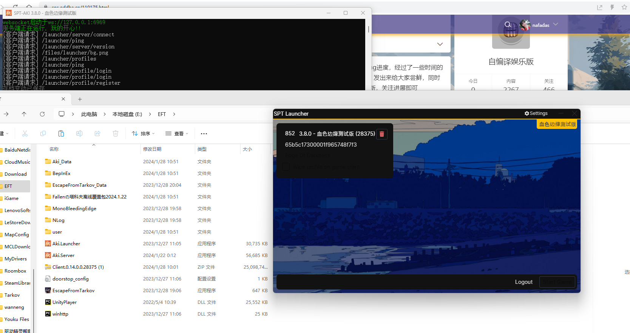Screen dimensions: 630x333
Task: Delete the profile with the red trash icon
Action: [382, 134]
